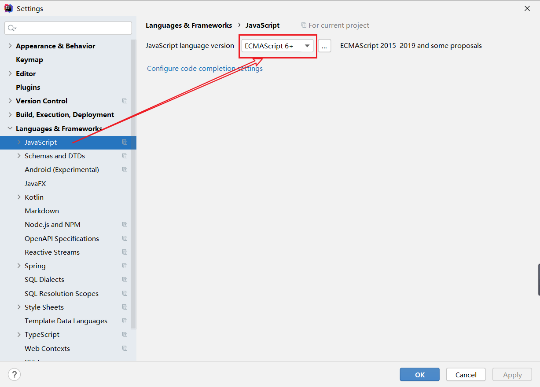Click the project-level icon beside Web Contexts
Screen dimensions: 540x387
pos(125,348)
